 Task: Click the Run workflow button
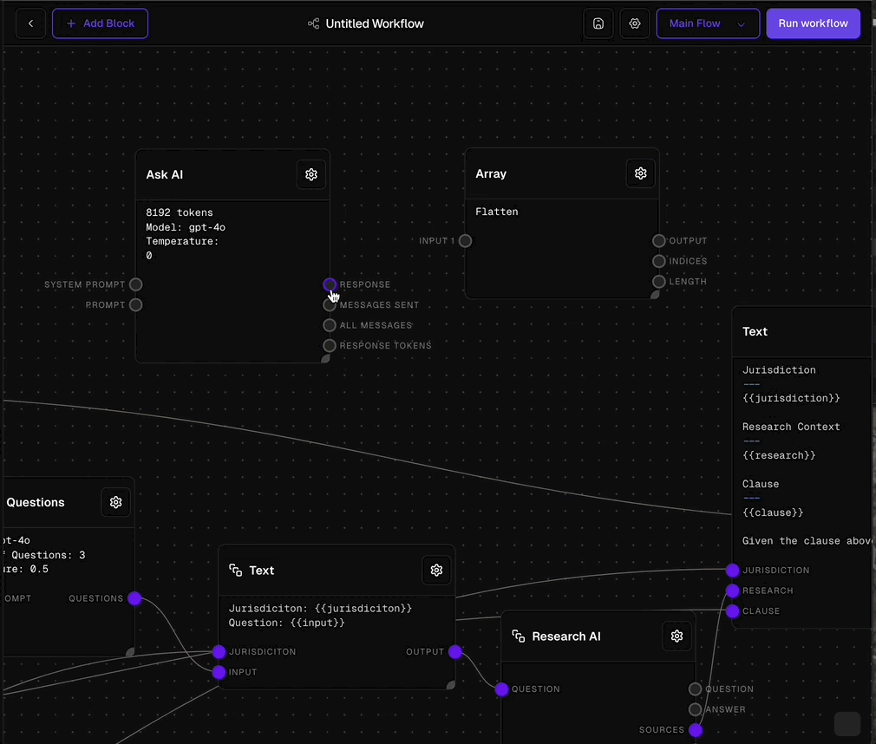813,23
